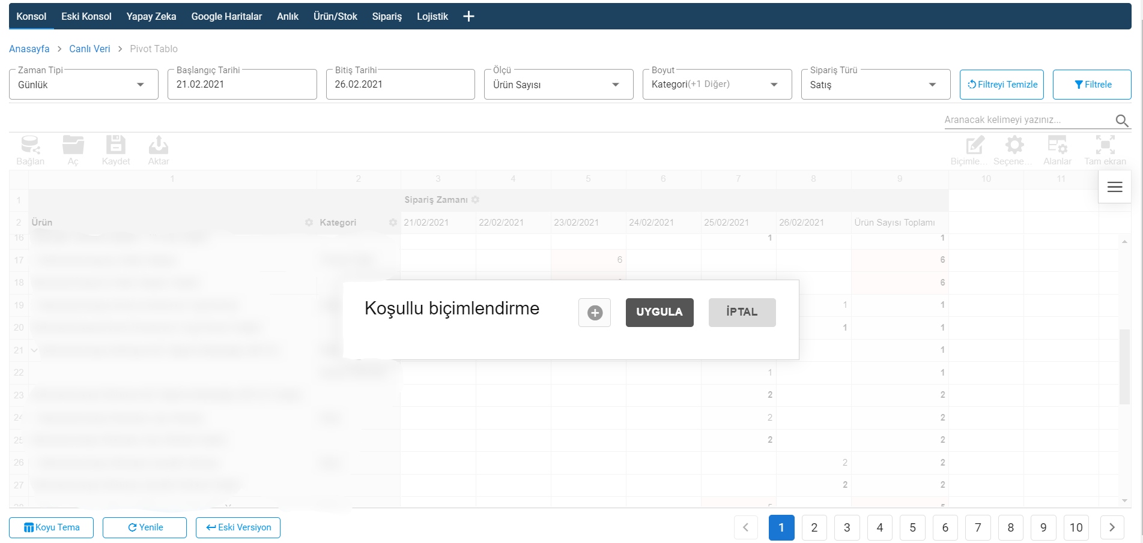This screenshot has width=1143, height=543.
Task: Select page 1 in pagination
Action: pyautogui.click(x=781, y=528)
